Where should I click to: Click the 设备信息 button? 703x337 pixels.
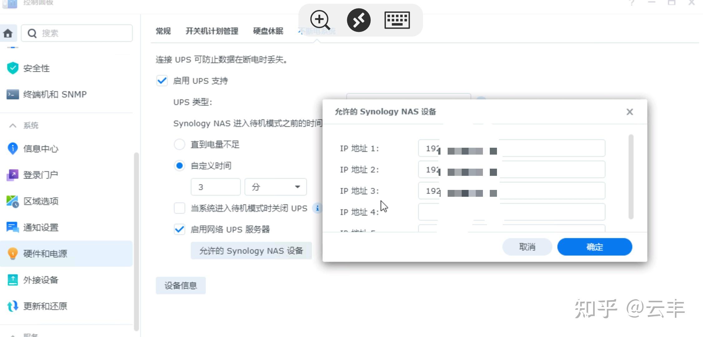(x=181, y=285)
